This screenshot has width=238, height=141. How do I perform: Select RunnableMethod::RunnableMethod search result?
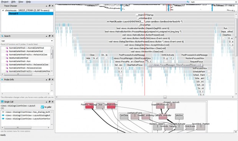26,51
